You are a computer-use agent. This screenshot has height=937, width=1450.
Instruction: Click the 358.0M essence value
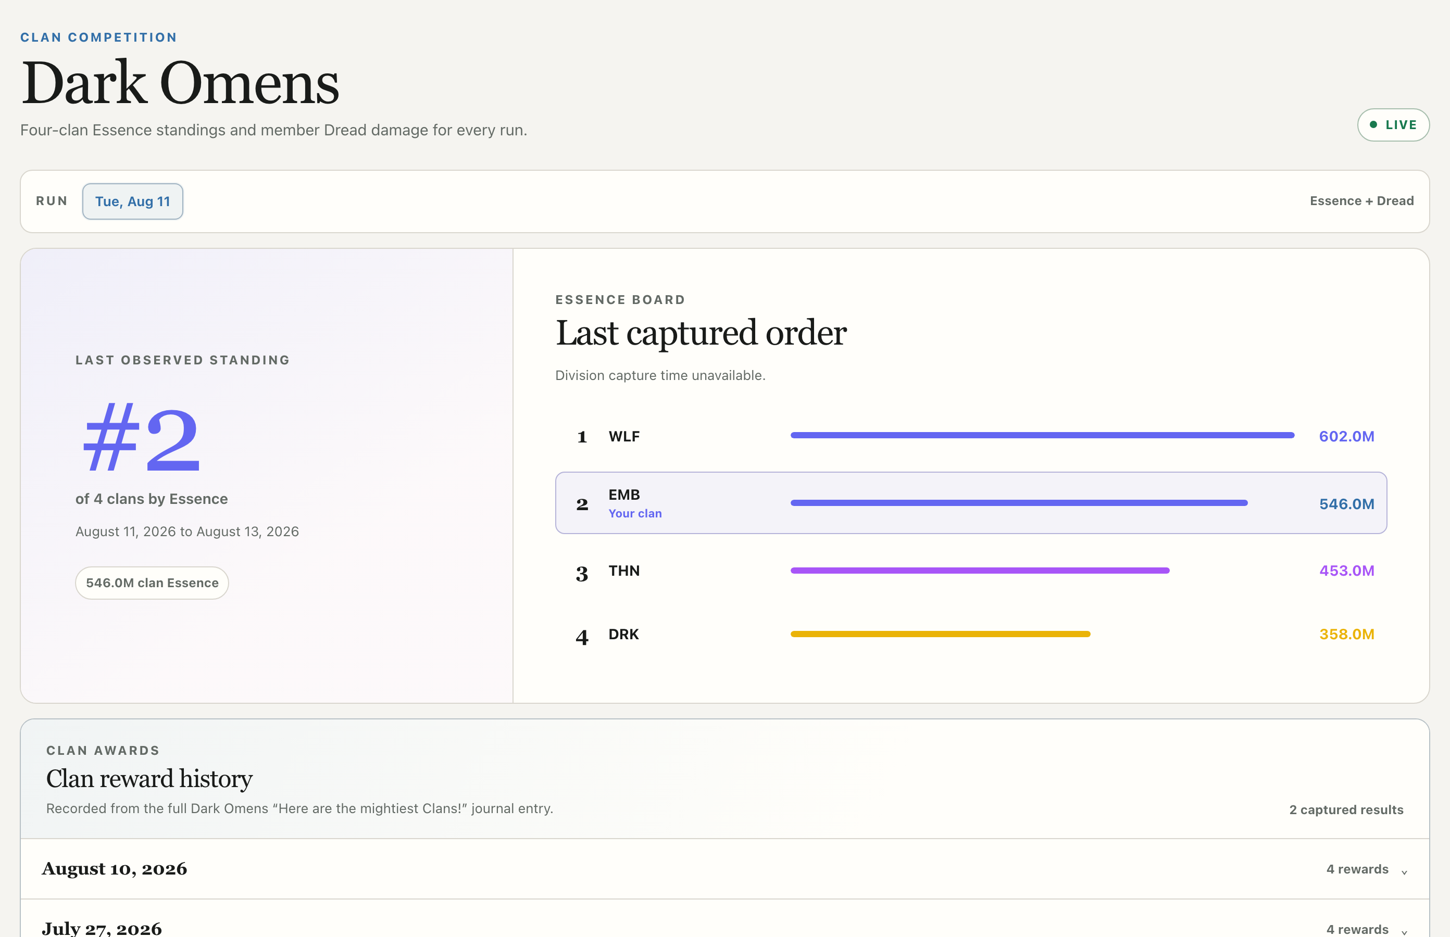(1346, 634)
